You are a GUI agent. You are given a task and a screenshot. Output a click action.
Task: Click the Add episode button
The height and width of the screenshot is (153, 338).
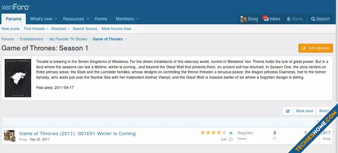click(x=315, y=48)
